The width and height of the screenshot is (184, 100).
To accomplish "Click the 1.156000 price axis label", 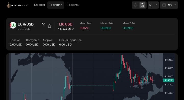I will 169,93.
